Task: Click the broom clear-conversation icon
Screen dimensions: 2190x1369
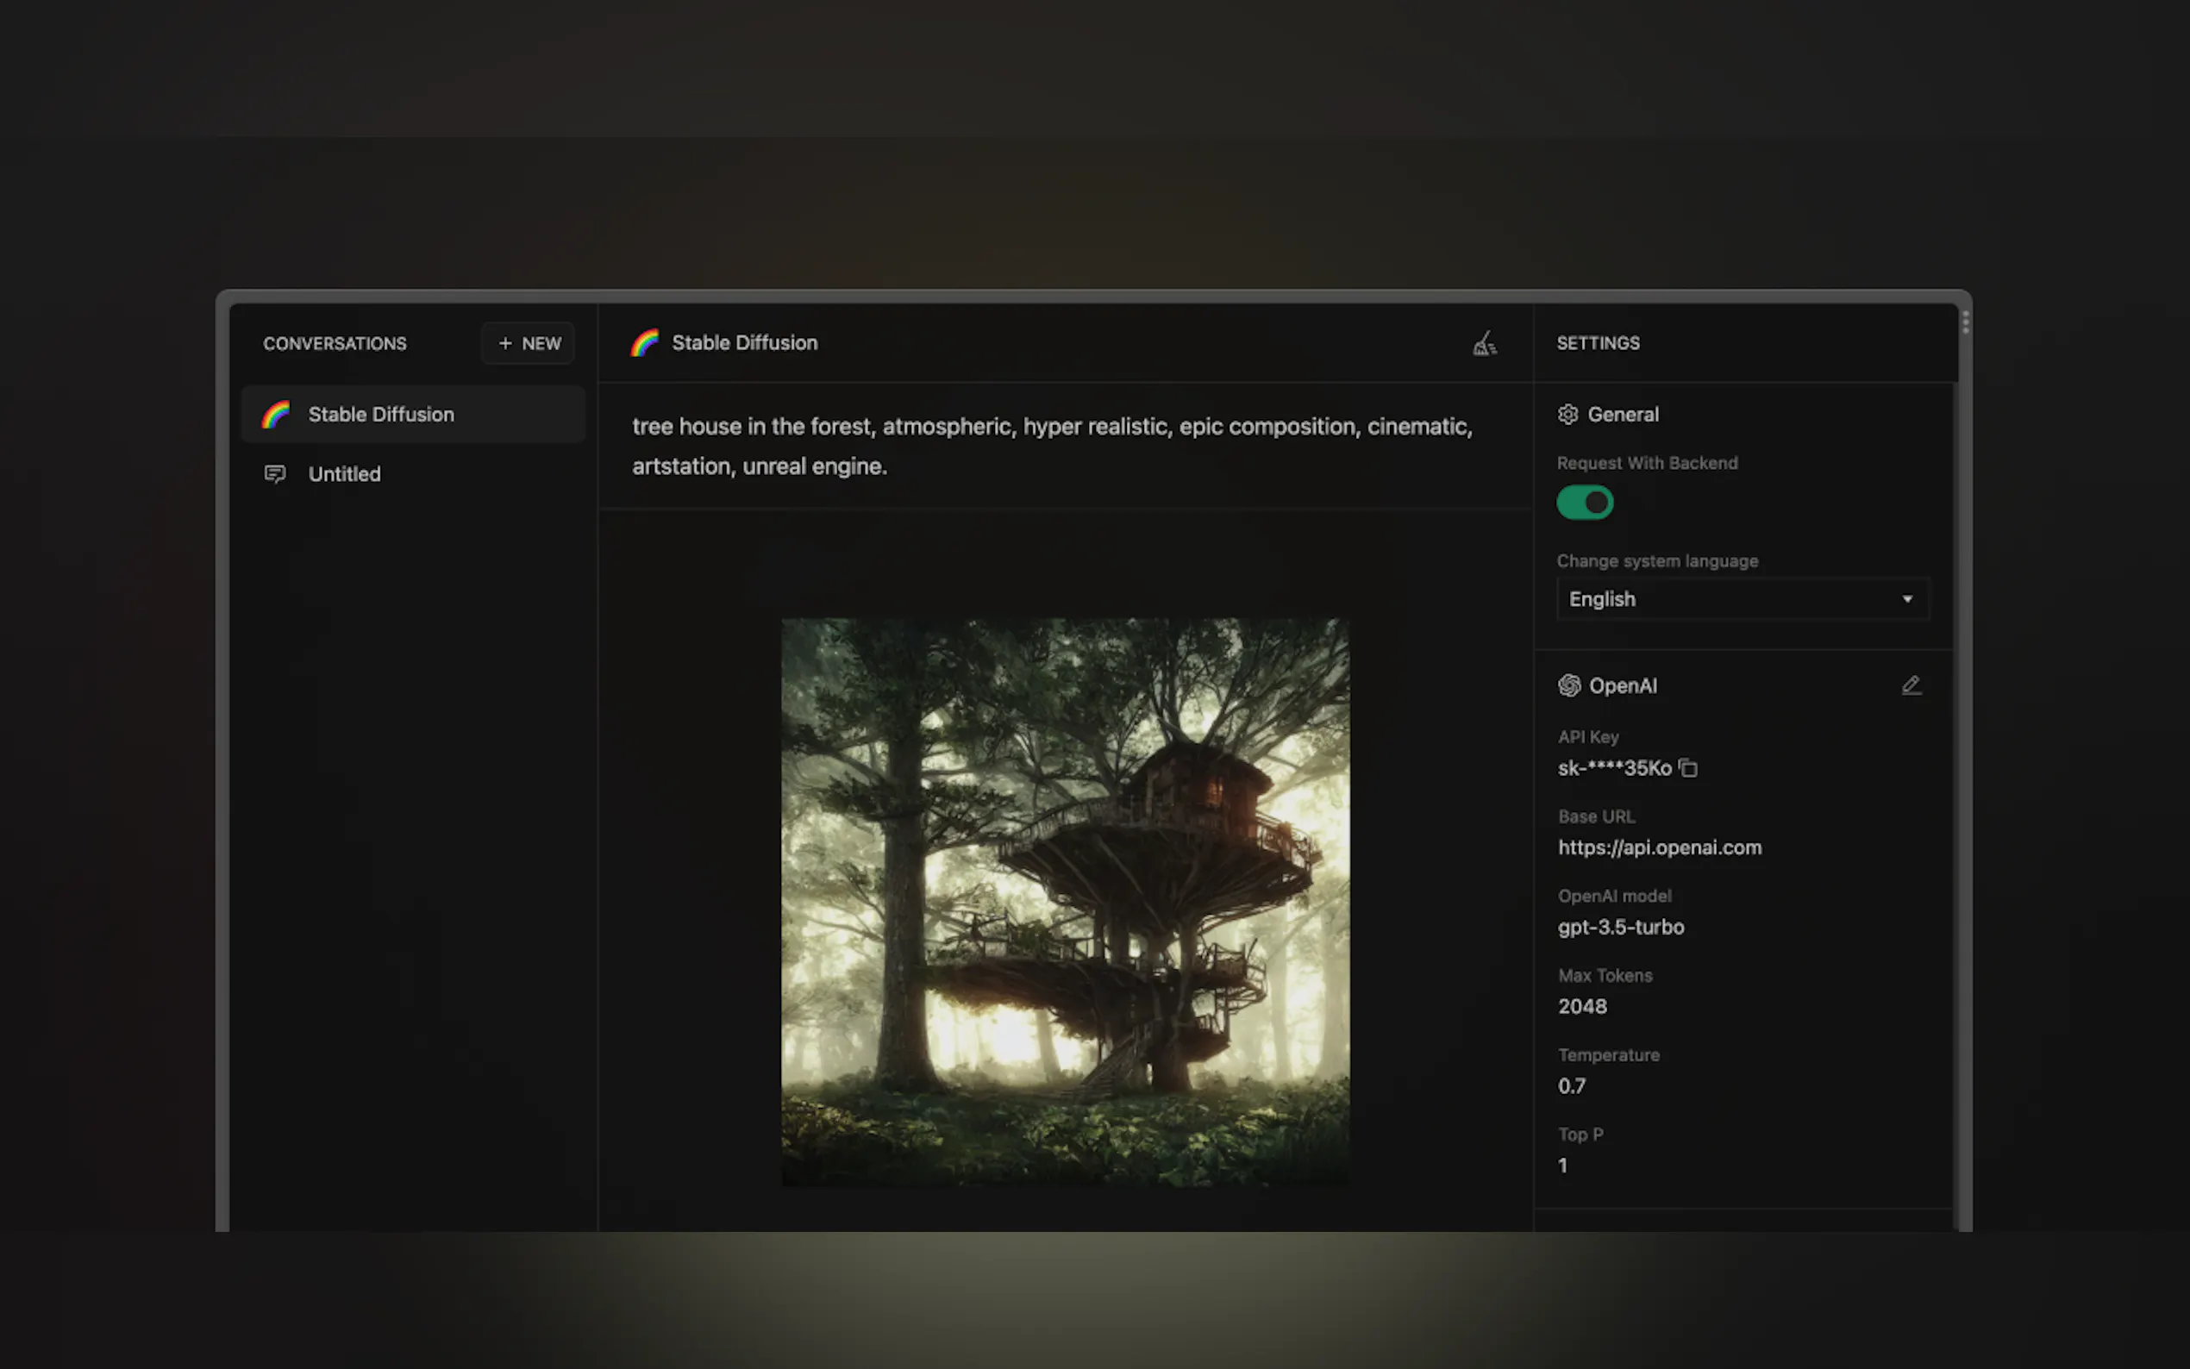Action: tap(1485, 344)
